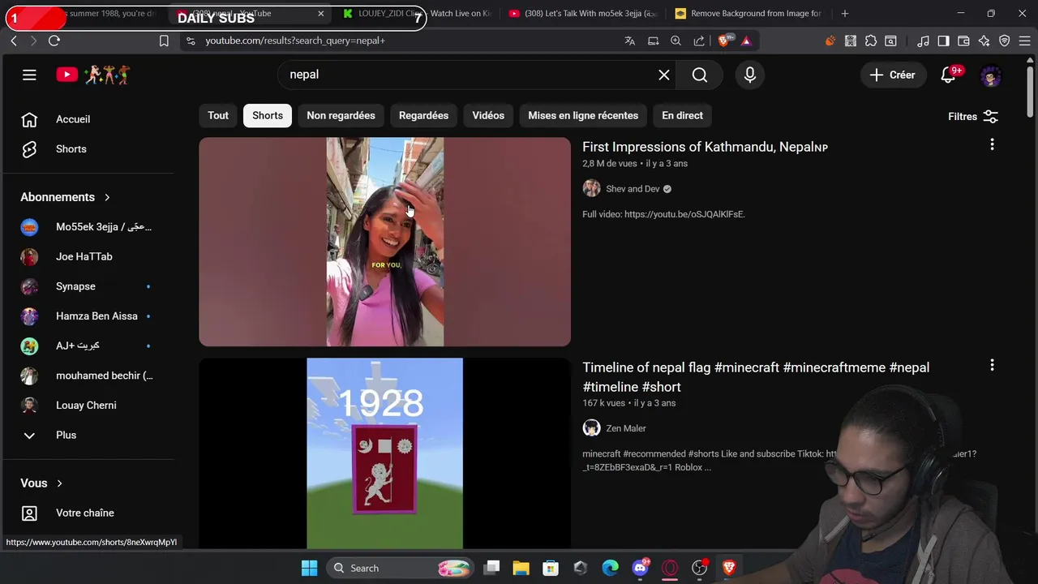Viewport: 1038px width, 584px height.
Task: Open Brave Wallet icon
Action: [963, 41]
